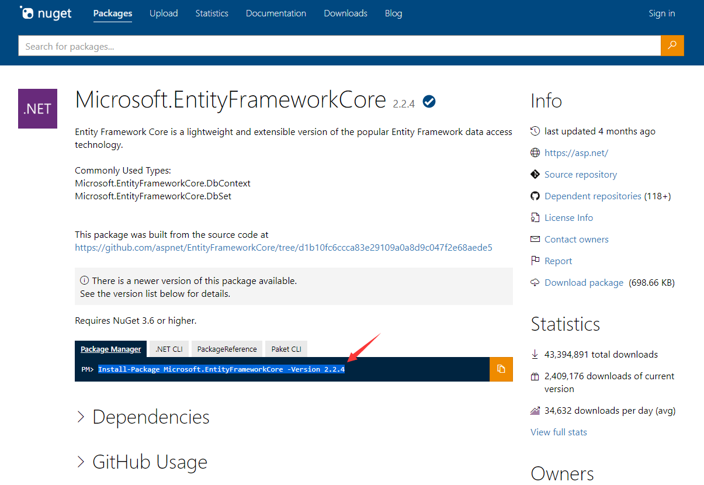Select the PackageReference tab
The width and height of the screenshot is (704, 485).
click(227, 349)
